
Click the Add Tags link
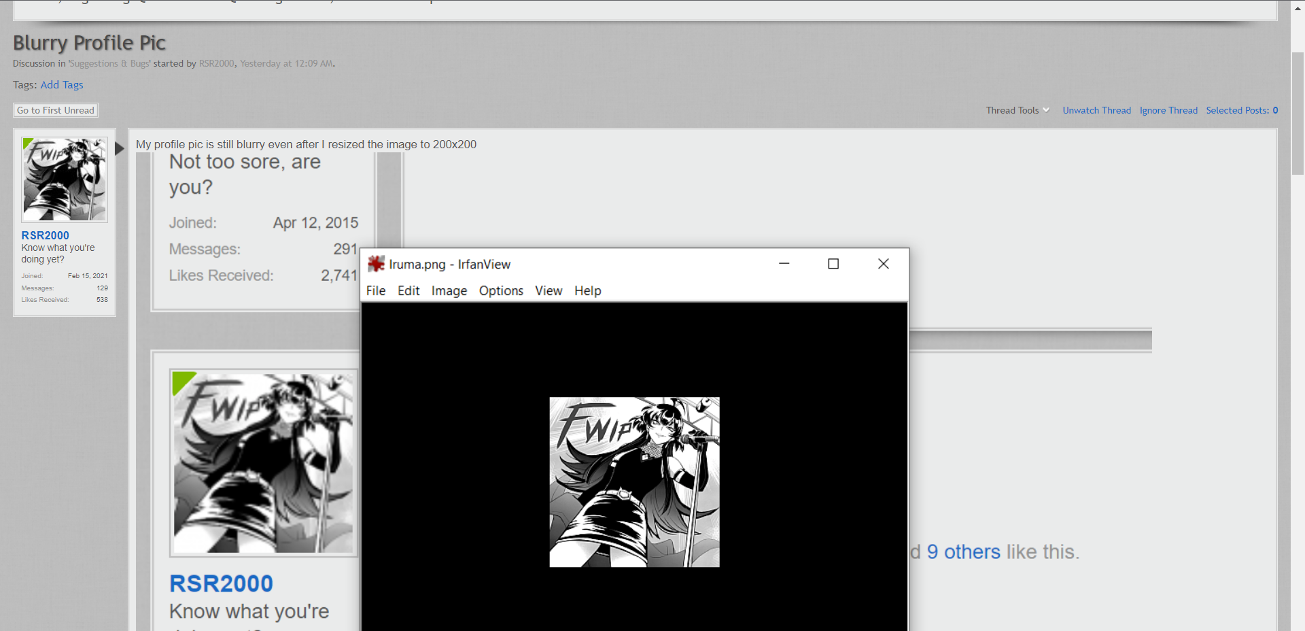point(62,84)
